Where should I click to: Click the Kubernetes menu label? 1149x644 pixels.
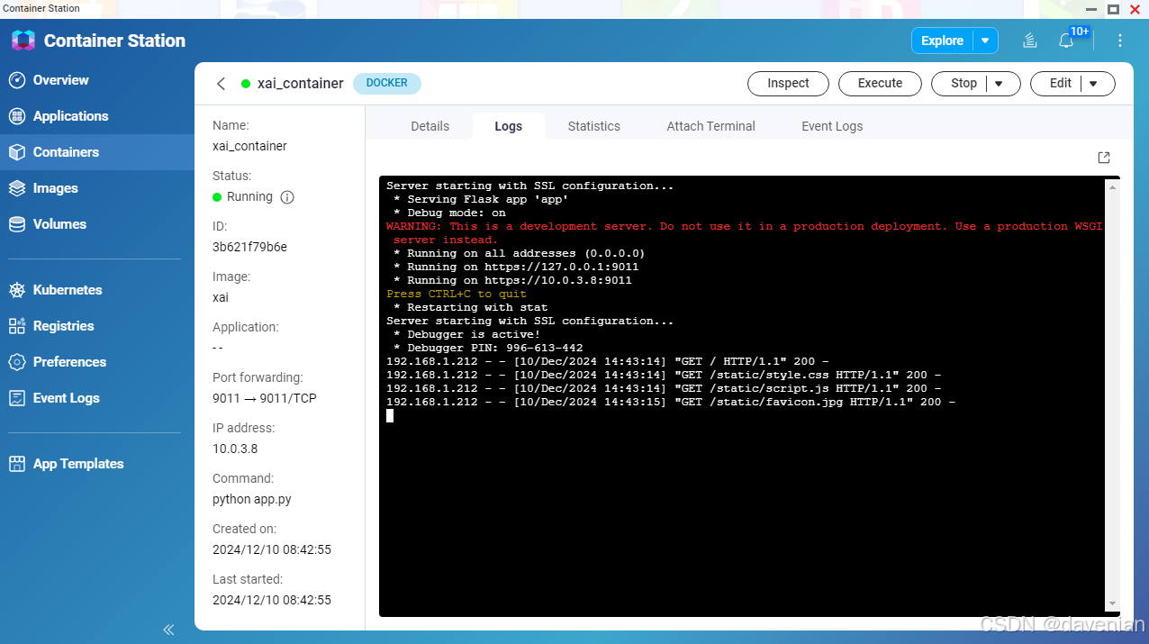(68, 290)
